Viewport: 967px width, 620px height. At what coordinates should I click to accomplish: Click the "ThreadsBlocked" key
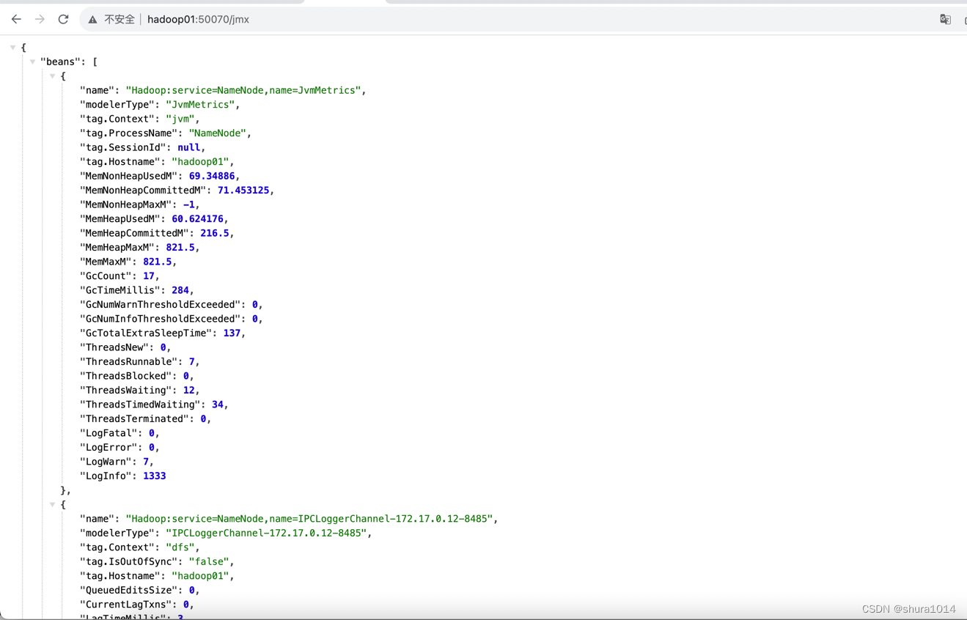point(125,376)
